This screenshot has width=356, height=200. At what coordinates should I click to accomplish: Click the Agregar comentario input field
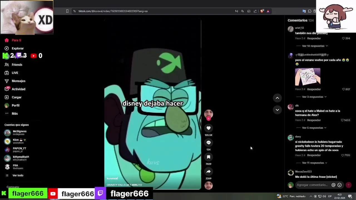312,185
